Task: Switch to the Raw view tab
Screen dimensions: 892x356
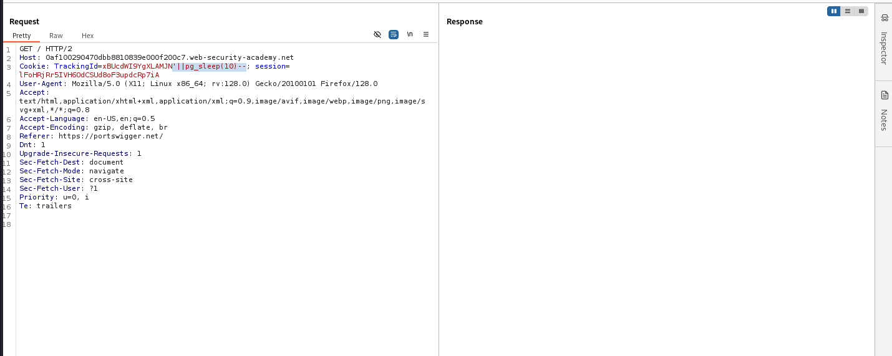Action: (x=56, y=36)
